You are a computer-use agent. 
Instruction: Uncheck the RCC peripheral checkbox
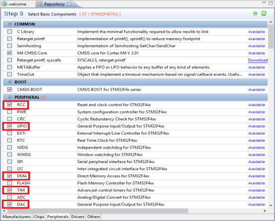coord(9,105)
